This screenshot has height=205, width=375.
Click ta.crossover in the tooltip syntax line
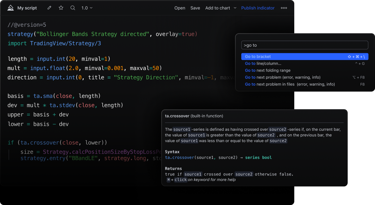pos(179,157)
